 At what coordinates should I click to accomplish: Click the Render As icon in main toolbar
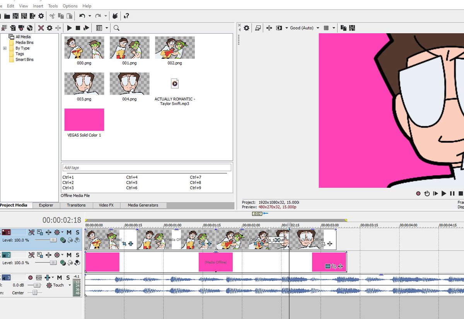pos(32,16)
